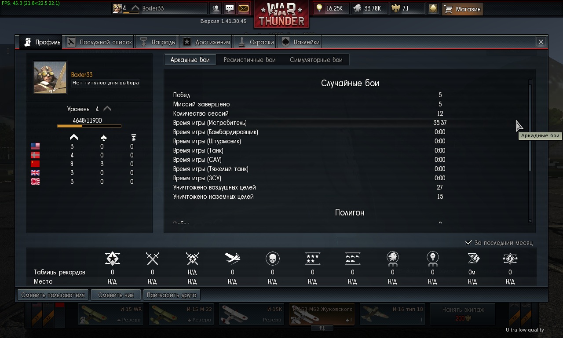The image size is (563, 343).
Task: Click the golden eagles currency icon
Action: (x=396, y=8)
